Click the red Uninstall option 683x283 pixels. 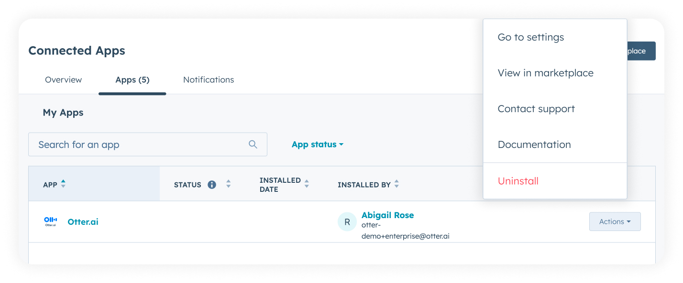[x=518, y=181]
